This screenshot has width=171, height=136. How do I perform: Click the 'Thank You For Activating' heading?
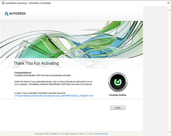pyautogui.click(x=36, y=63)
